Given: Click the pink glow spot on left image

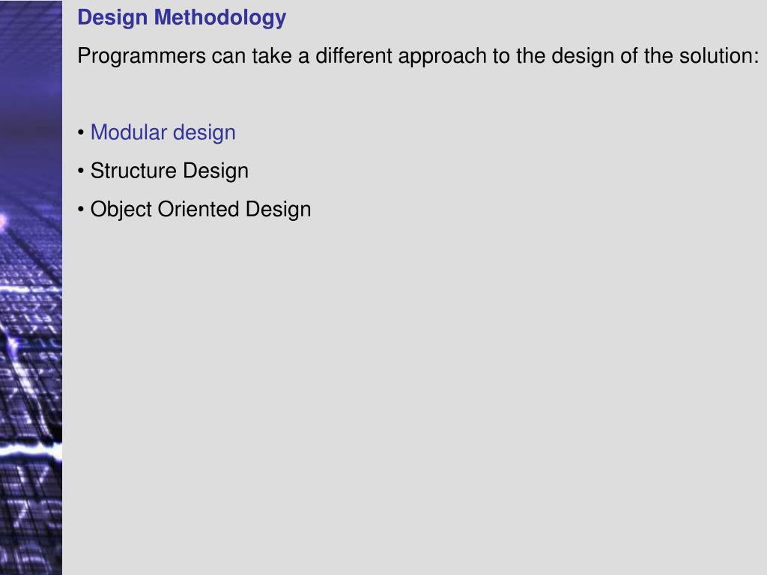Looking at the screenshot, I should [x=2, y=221].
